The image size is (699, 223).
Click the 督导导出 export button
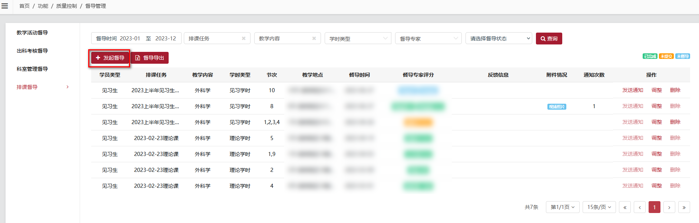150,58
